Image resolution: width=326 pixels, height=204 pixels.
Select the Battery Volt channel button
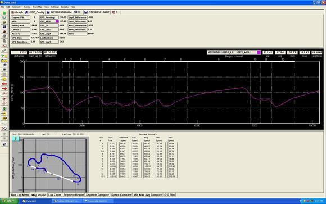click(x=20, y=26)
